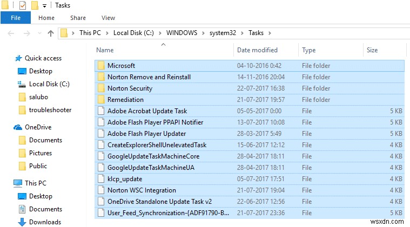The height and width of the screenshot is (227, 410).
Task: Sort files by the Date modified column
Action: coord(256,50)
